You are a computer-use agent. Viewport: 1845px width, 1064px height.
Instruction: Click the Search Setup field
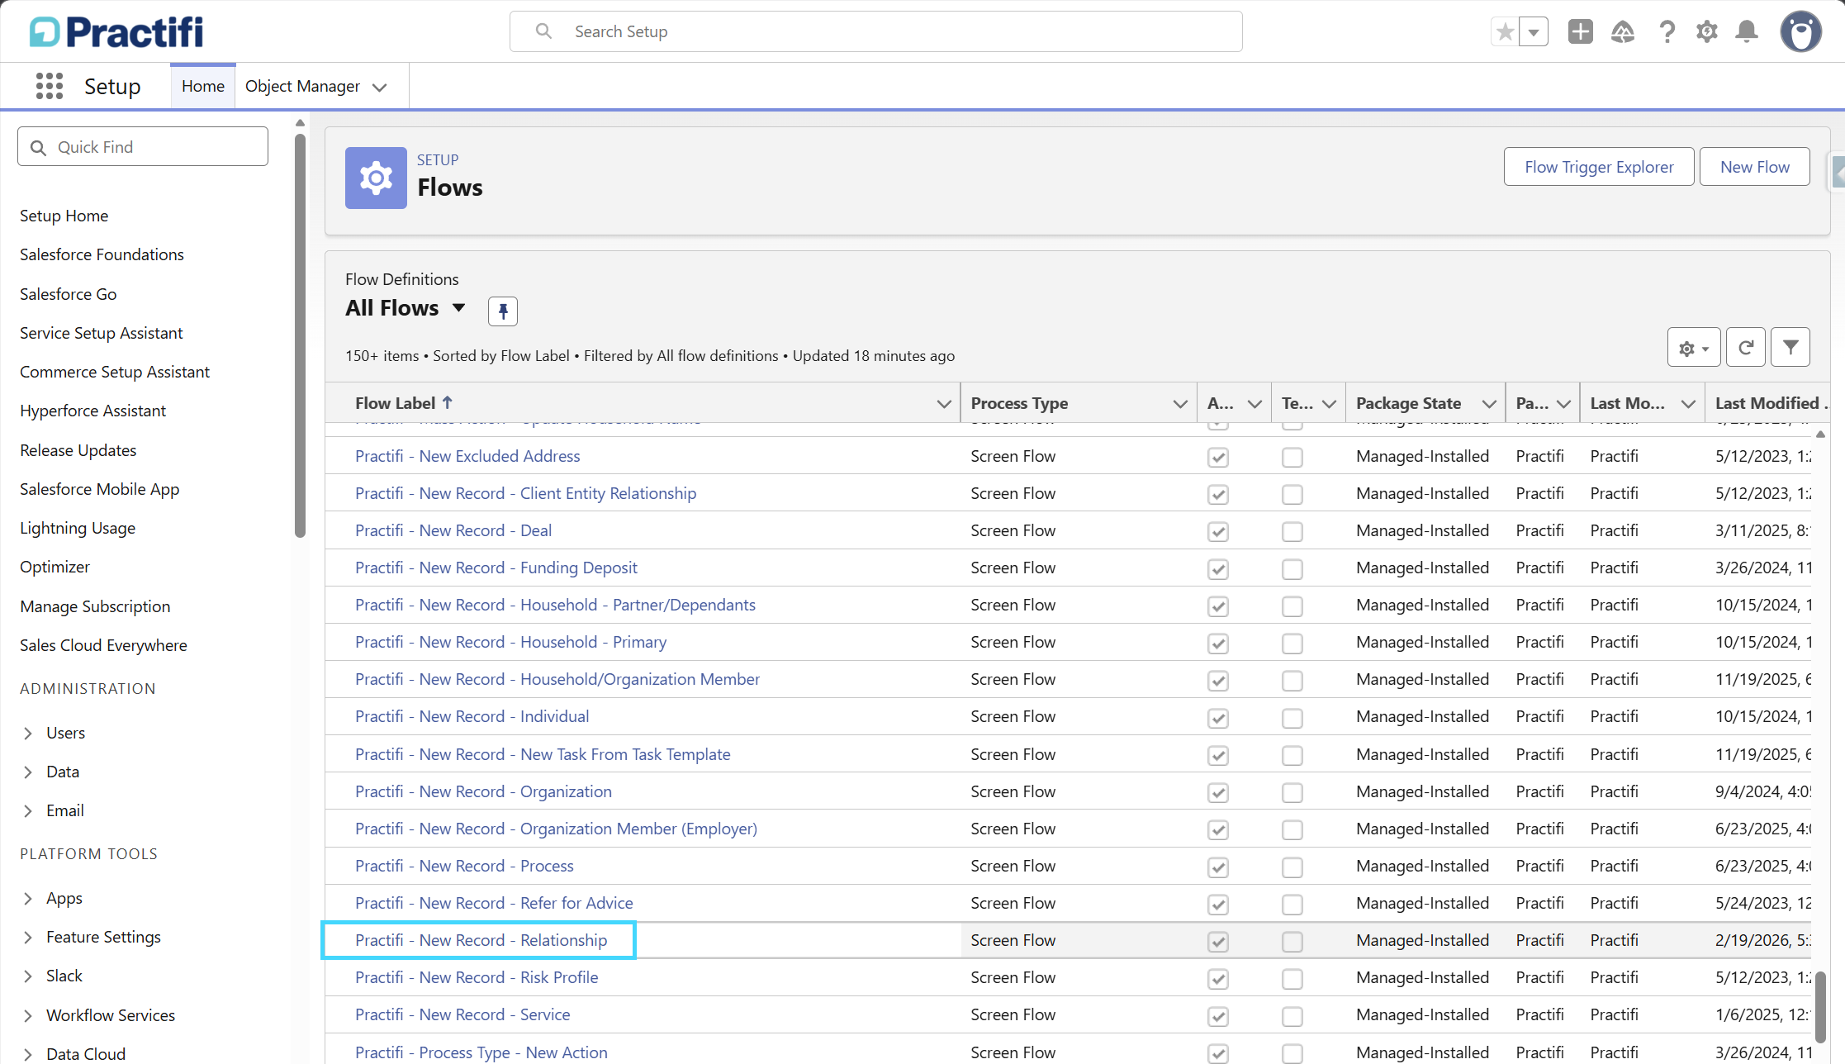point(875,31)
